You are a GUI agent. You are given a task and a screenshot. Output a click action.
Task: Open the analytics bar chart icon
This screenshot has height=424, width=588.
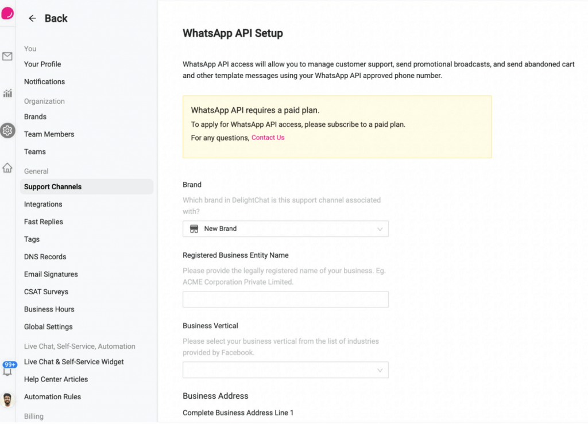pos(7,93)
